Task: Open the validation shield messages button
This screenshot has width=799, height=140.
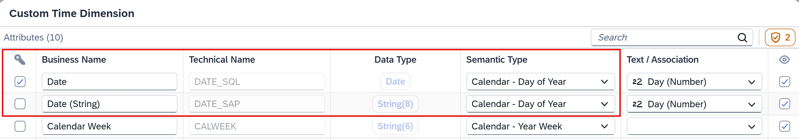Action: pyautogui.click(x=780, y=38)
